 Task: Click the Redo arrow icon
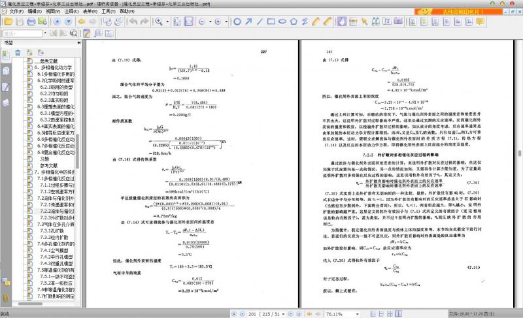144,22
